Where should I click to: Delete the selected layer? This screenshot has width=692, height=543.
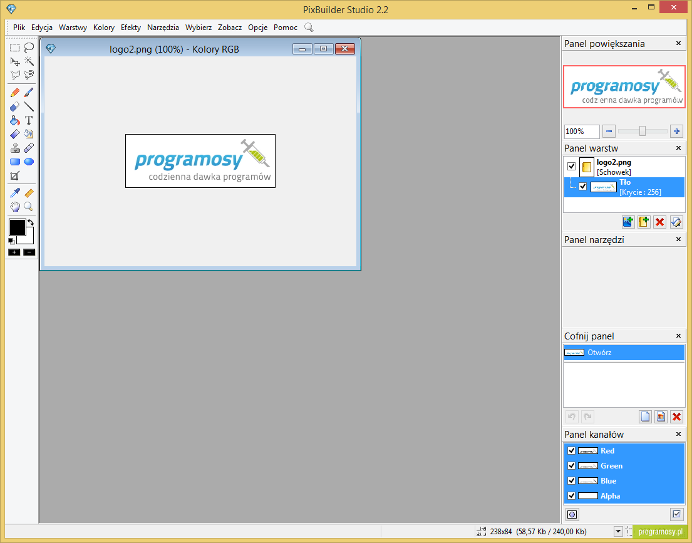coord(660,222)
